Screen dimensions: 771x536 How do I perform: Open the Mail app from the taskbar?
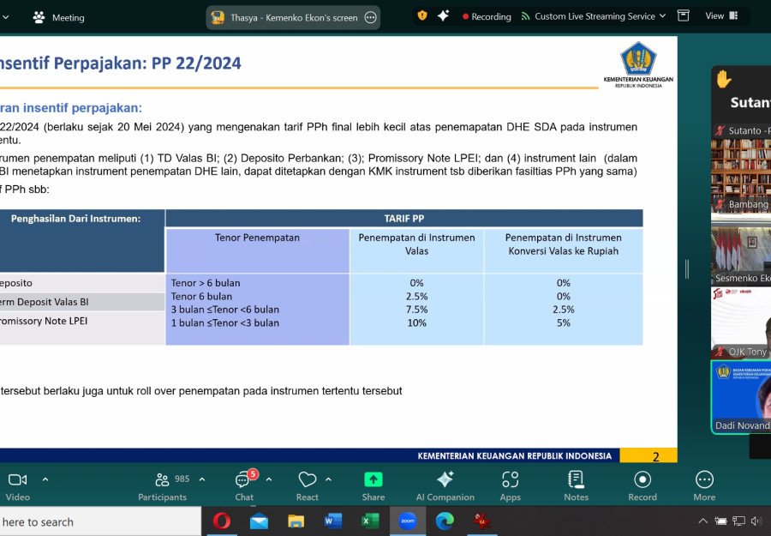click(259, 521)
